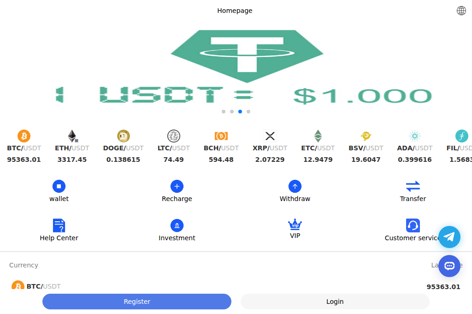Open the Transfer icon
The height and width of the screenshot is (314, 472).
(x=413, y=186)
